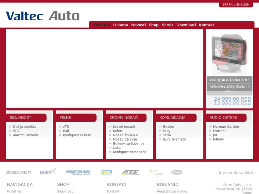Open the KROVNI NOSAČI category header

126,117
